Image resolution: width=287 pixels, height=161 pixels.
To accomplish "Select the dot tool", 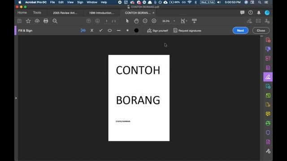I will coord(127,30).
